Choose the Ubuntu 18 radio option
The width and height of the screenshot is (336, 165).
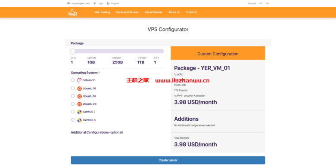click(73, 96)
